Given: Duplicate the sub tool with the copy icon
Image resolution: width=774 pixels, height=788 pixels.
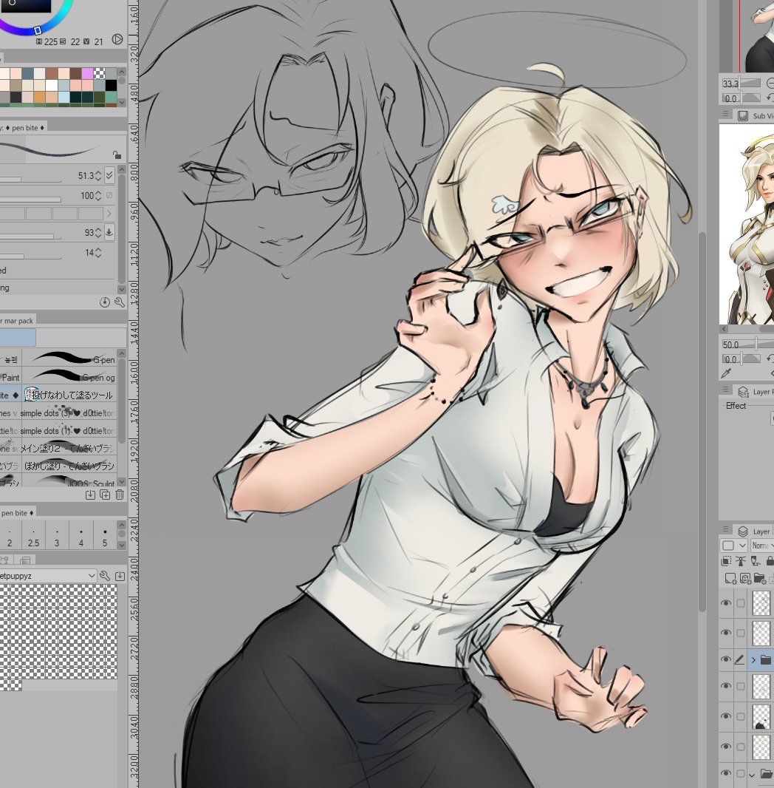Looking at the screenshot, I should [x=105, y=495].
